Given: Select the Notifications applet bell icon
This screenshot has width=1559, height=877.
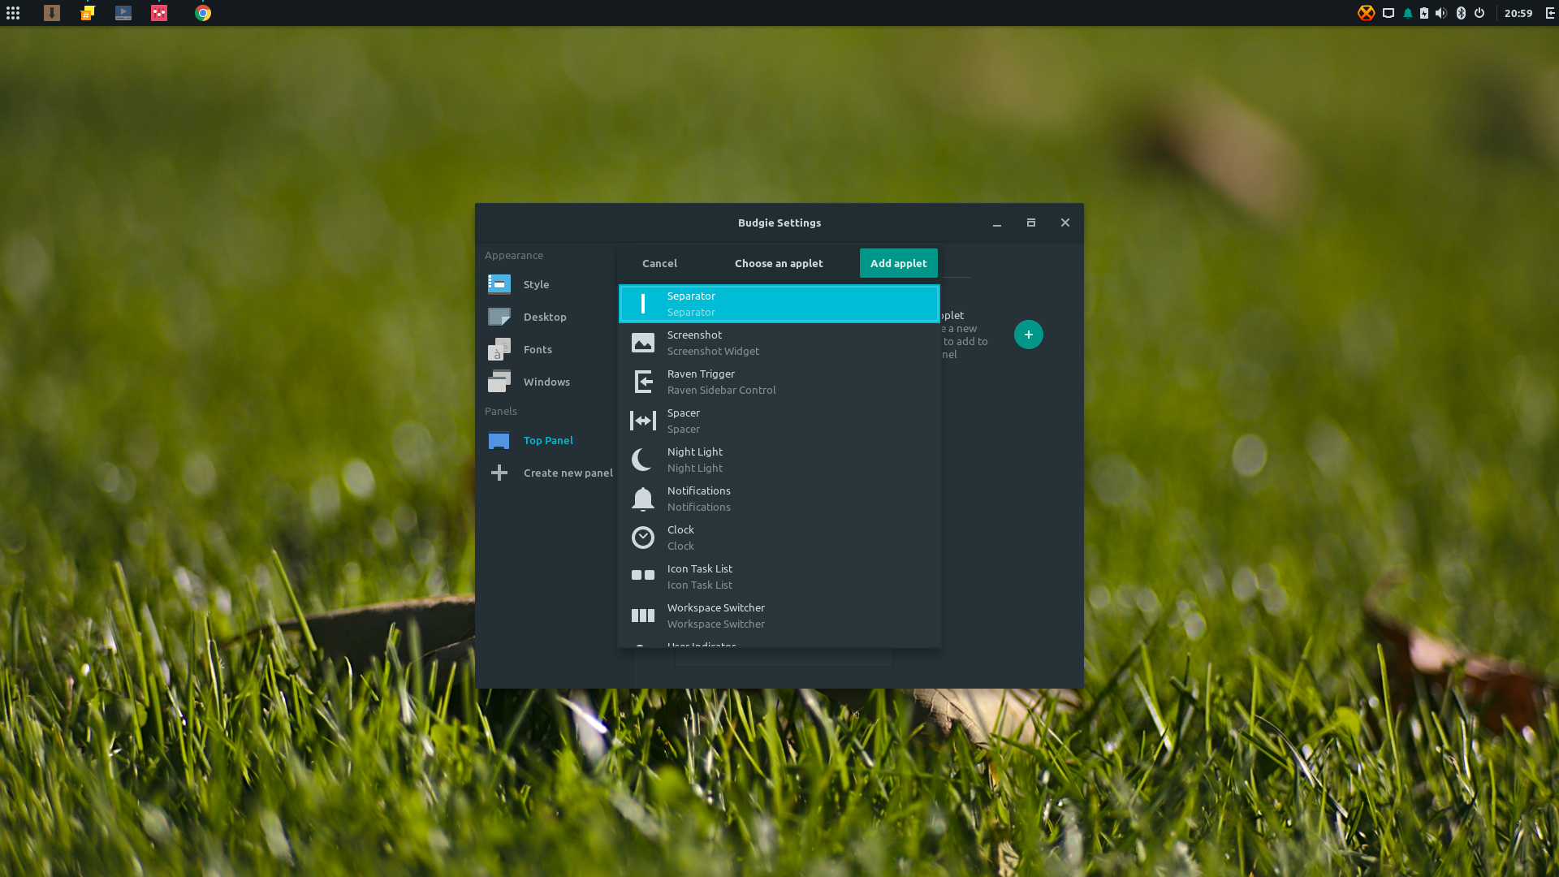Looking at the screenshot, I should pos(643,499).
